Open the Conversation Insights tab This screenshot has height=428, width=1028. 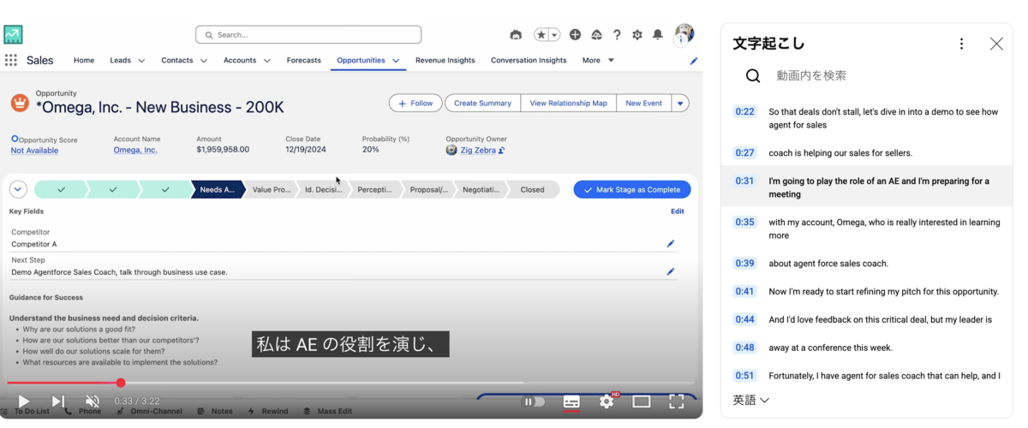(x=529, y=61)
